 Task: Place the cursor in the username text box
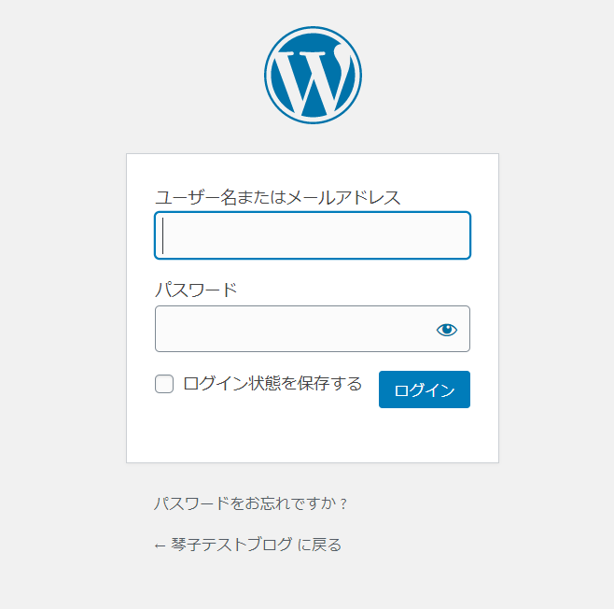pos(313,235)
